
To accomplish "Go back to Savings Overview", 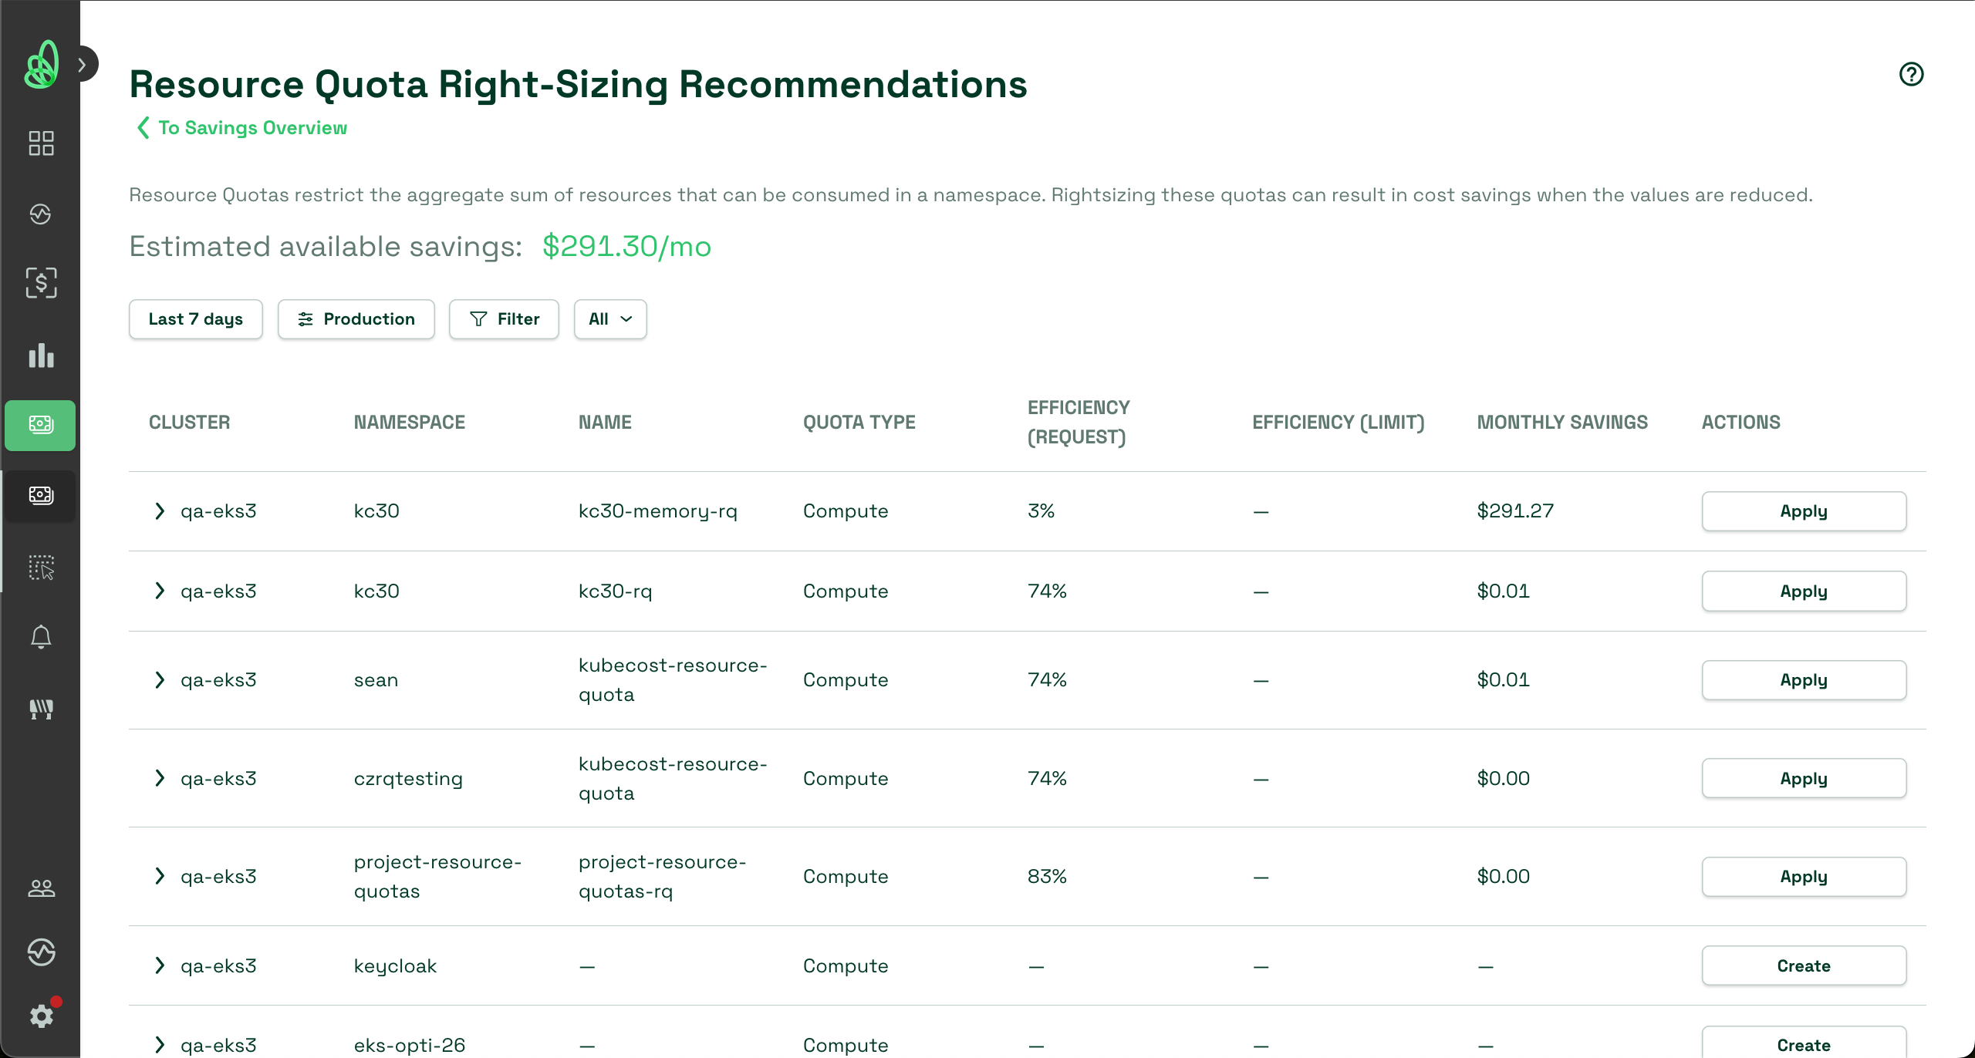I will point(242,128).
